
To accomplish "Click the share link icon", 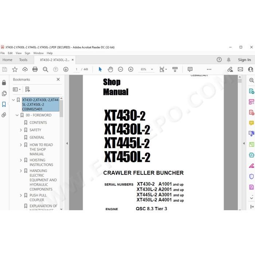I will (x=230, y=70).
